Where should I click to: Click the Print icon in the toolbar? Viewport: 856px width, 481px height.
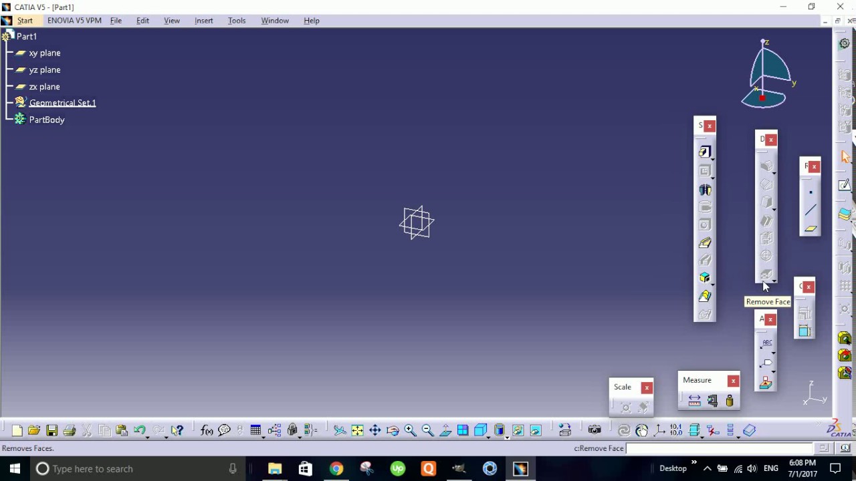(69, 431)
